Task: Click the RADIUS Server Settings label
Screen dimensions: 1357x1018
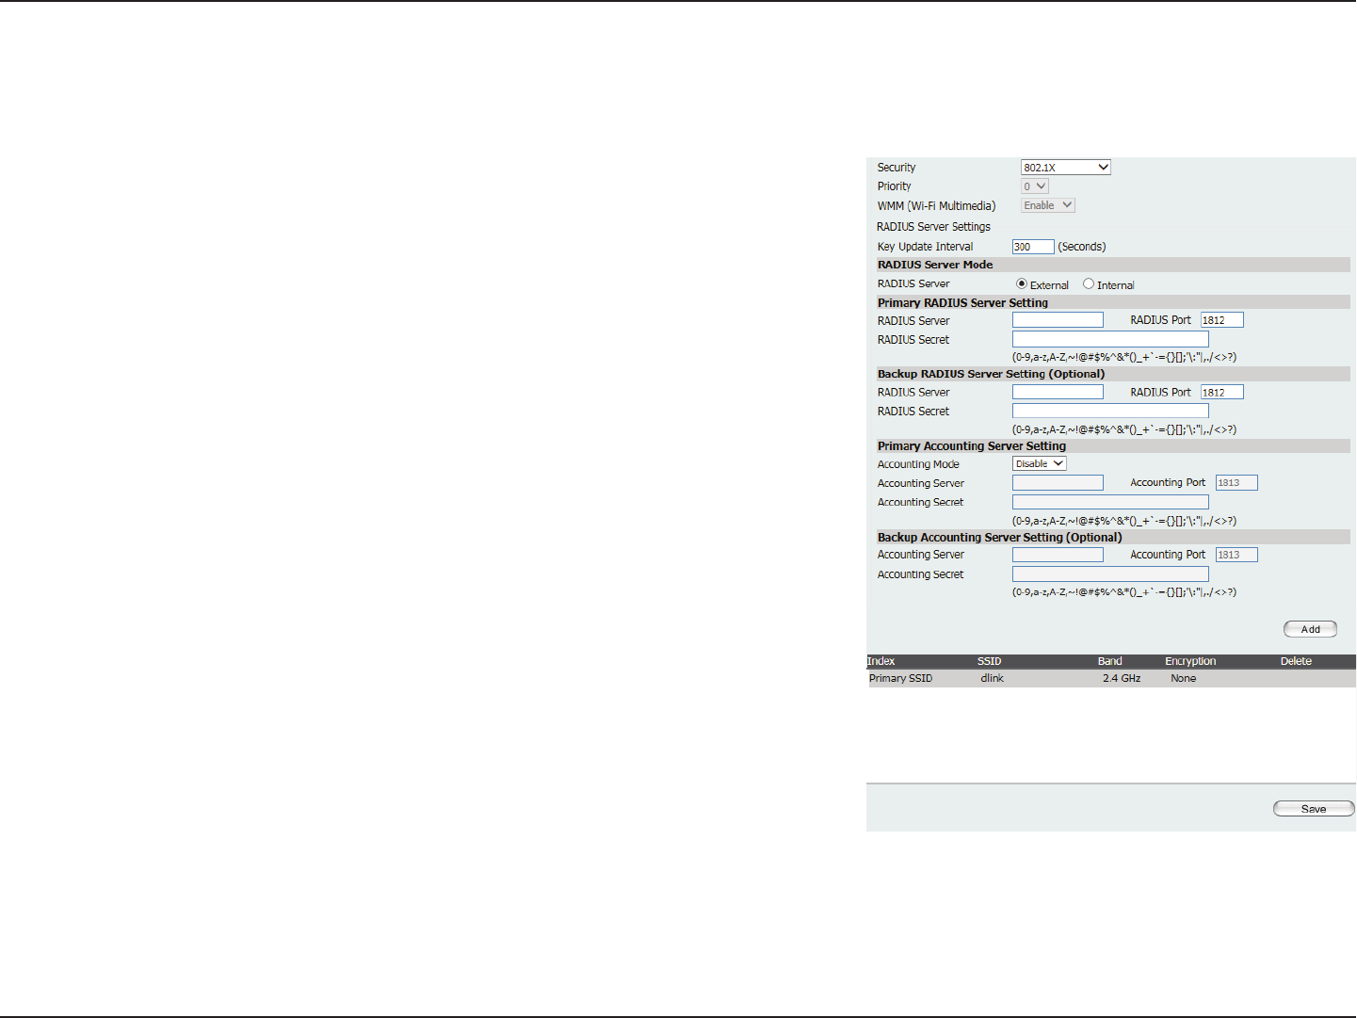Action: [933, 227]
